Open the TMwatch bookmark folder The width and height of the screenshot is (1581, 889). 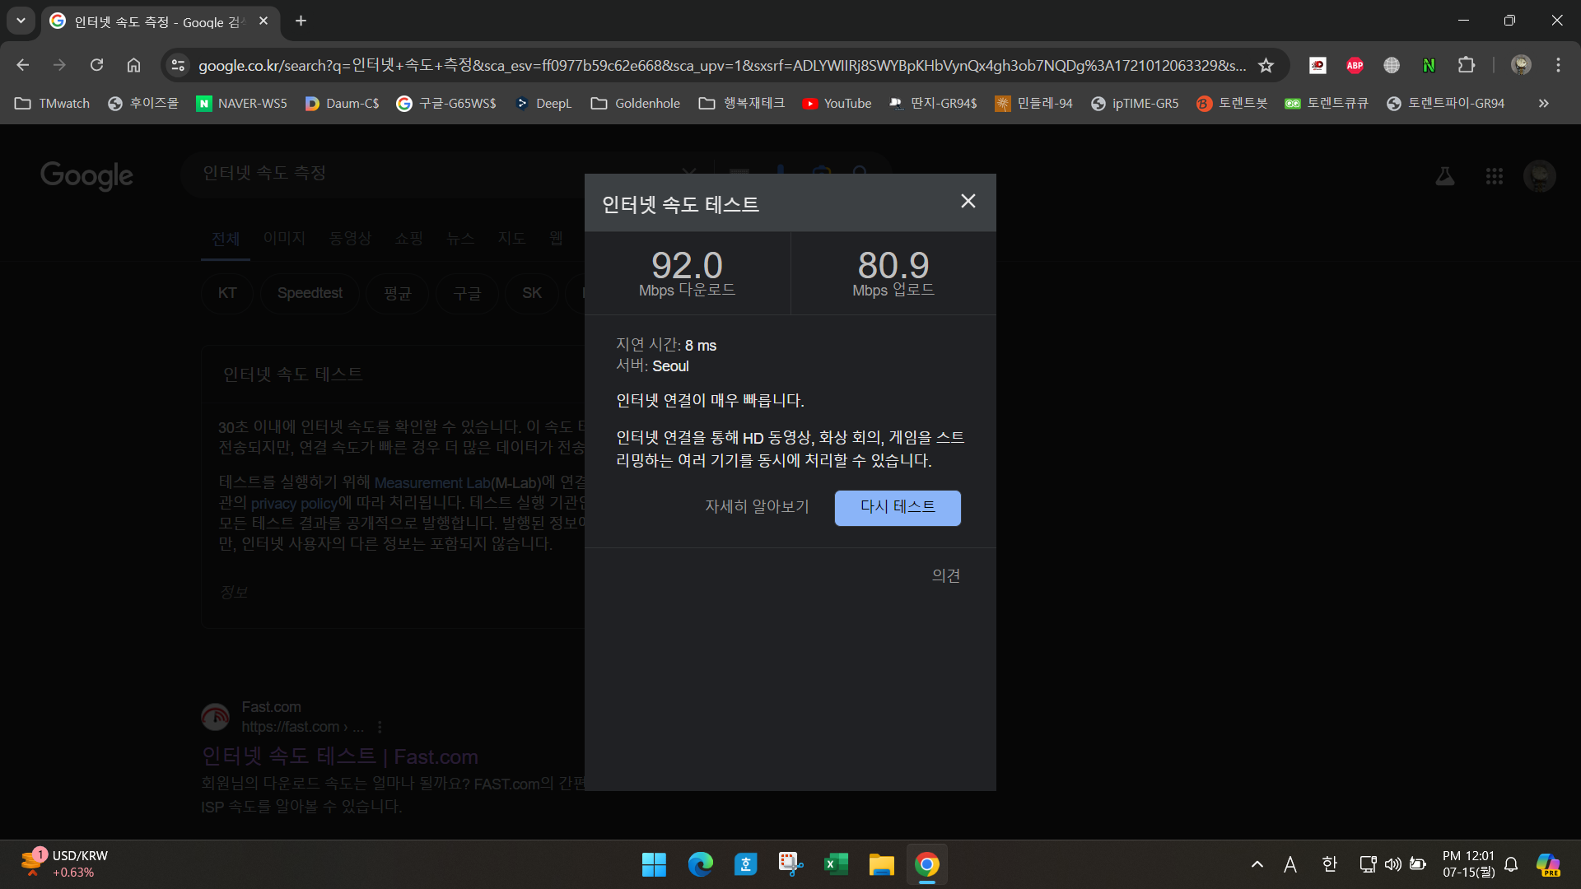click(53, 103)
